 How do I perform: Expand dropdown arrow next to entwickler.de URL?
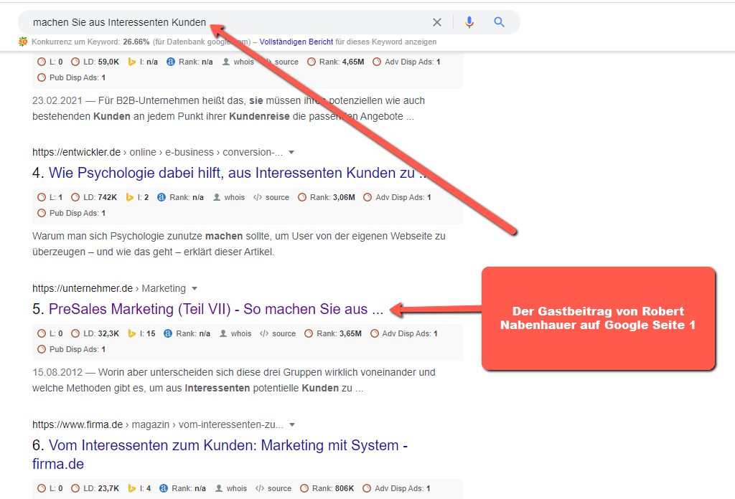291,152
